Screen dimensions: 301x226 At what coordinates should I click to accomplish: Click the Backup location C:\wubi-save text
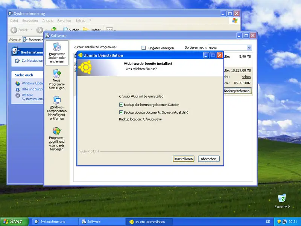pyautogui.click(x=140, y=119)
